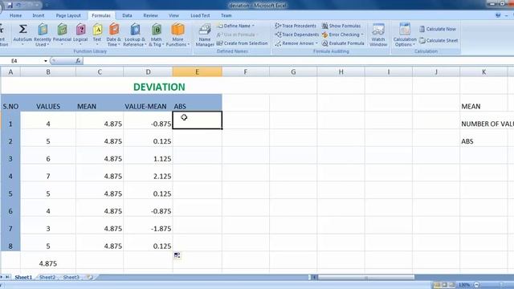Image resolution: width=514 pixels, height=289 pixels.
Task: Open the Data tab
Action: [x=127, y=15]
